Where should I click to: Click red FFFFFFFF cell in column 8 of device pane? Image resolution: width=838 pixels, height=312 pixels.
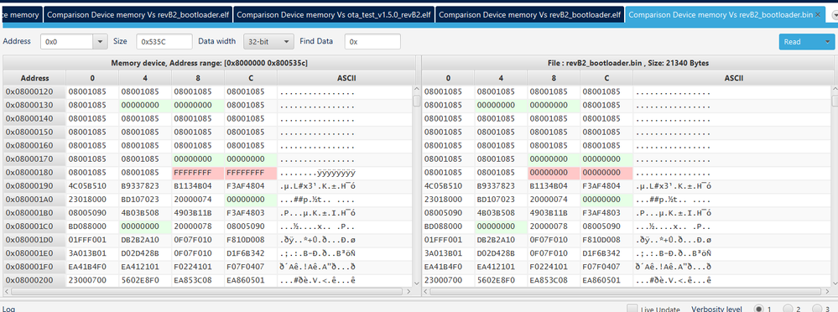click(198, 172)
